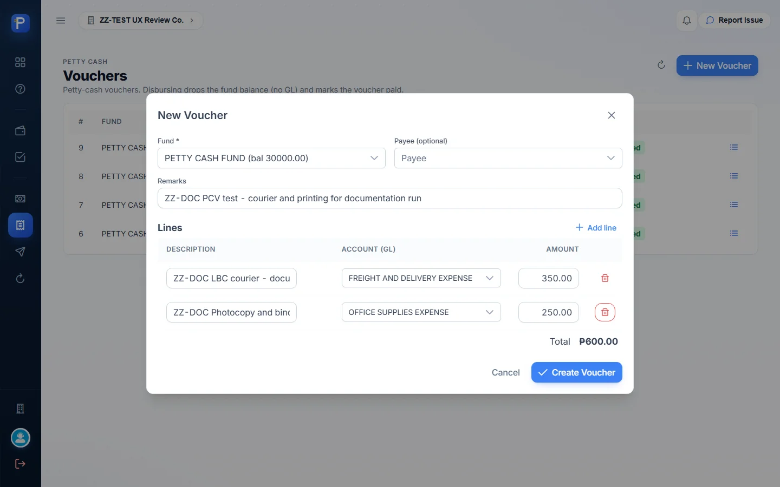
Task: Open the help question mark icon
Action: point(20,89)
